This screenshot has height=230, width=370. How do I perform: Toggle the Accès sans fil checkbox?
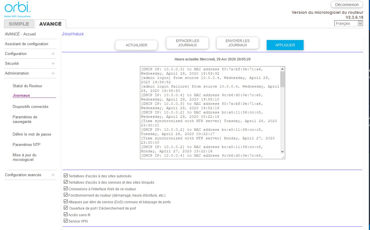pos(66,214)
